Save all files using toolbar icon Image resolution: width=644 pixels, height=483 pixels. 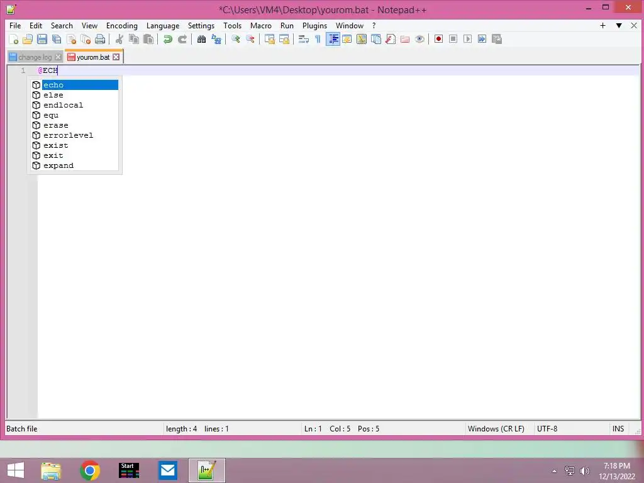(57, 39)
